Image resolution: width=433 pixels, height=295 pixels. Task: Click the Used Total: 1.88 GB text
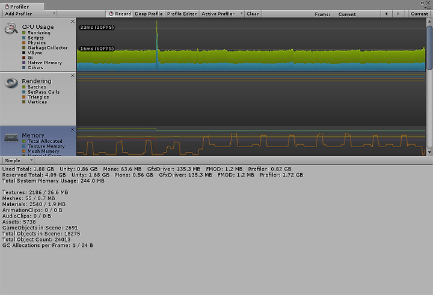click(x=28, y=169)
